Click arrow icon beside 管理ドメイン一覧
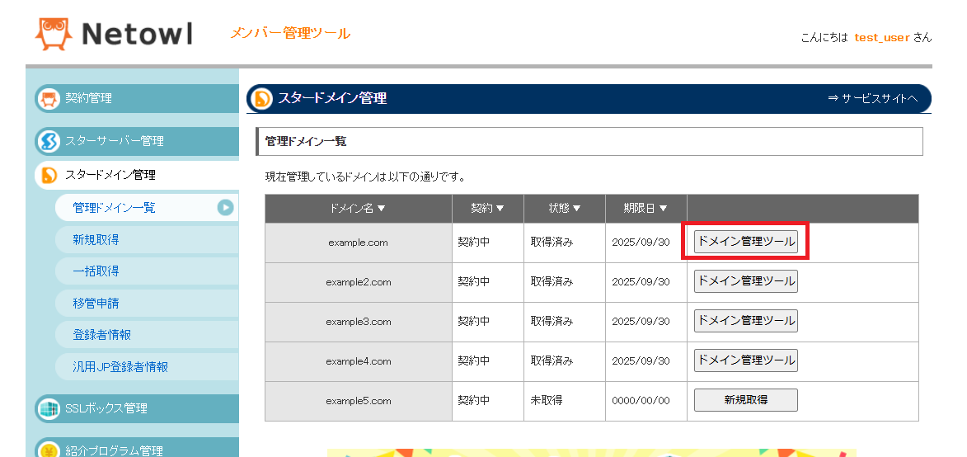Viewport: 967px width, 457px height. coord(225,208)
